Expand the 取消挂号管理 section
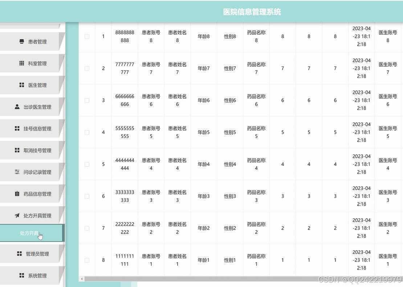The image size is (403, 287). tap(32, 150)
